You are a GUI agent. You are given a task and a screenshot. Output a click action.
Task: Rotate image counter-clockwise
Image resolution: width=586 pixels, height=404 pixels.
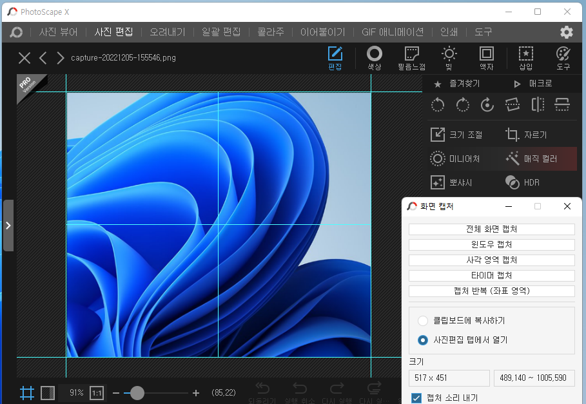[438, 105]
